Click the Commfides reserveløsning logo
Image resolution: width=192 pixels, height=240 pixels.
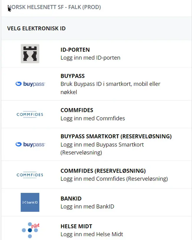click(x=30, y=175)
